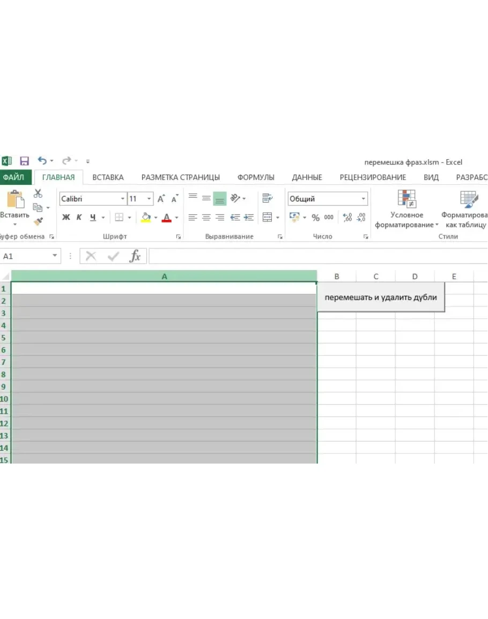This screenshot has width=488, height=619.
Task: Apply the percent style format
Action: pyautogui.click(x=315, y=217)
